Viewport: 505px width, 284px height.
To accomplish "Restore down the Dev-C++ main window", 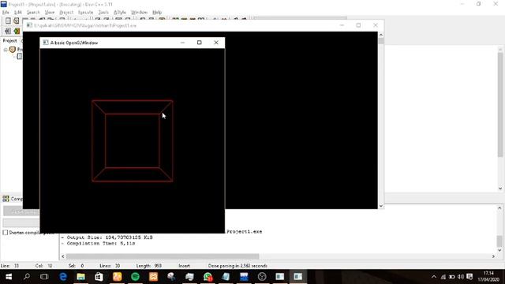I will click(x=479, y=4).
